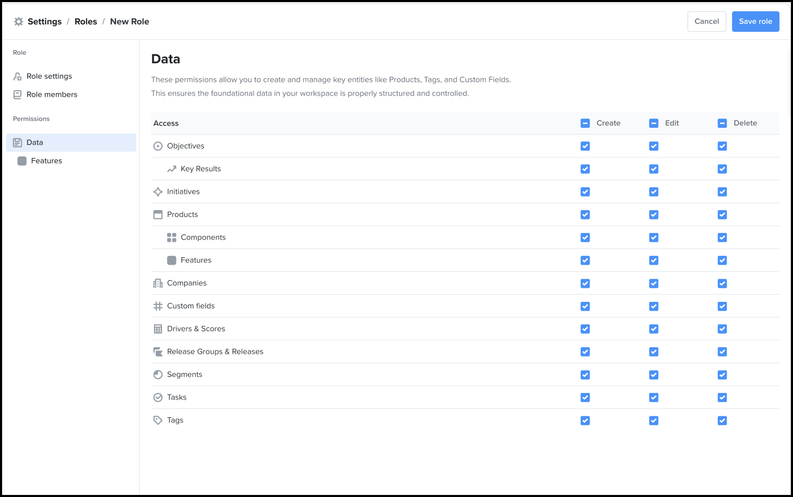Click the Access column header
793x497 pixels.
click(166, 123)
